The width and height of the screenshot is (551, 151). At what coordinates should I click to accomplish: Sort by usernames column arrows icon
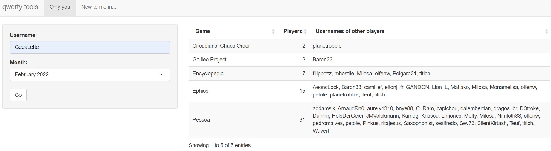pos(547,32)
